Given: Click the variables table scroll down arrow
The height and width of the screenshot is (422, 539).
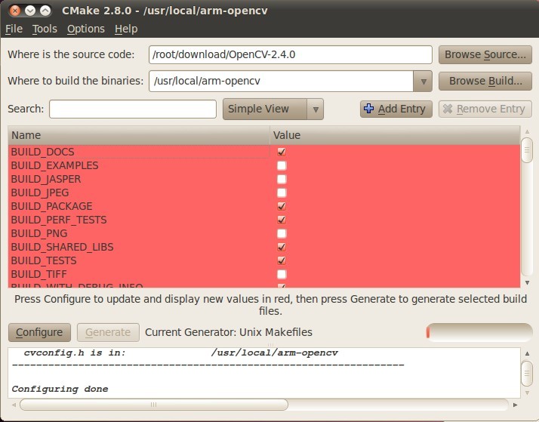Looking at the screenshot, I should click(x=527, y=282).
